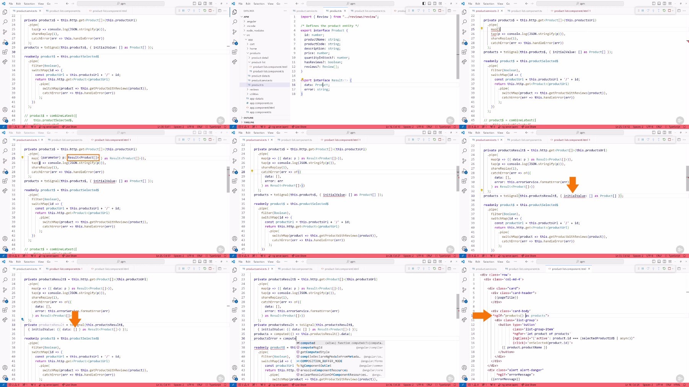This screenshot has height=387, width=689.
Task: Open the Selection menu in the product.ts window
Action: coord(259,3)
